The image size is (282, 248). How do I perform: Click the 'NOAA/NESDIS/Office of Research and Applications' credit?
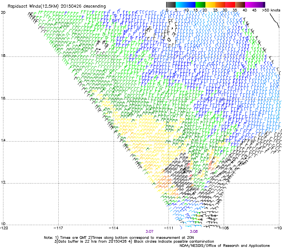pos(224,246)
